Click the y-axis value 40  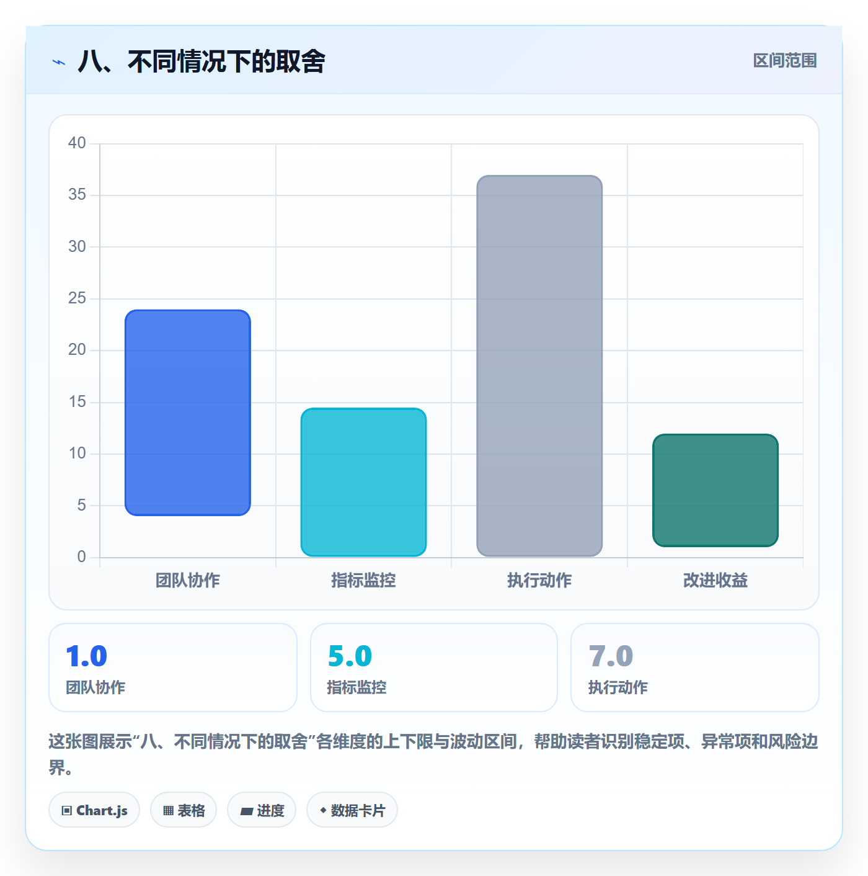coord(77,143)
